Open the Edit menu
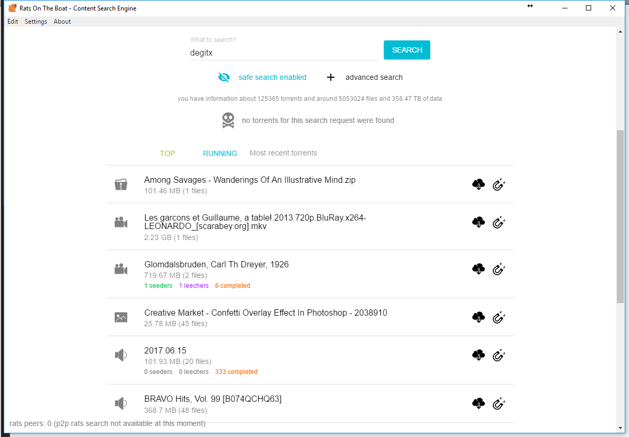Image resolution: width=629 pixels, height=437 pixels. 13,22
